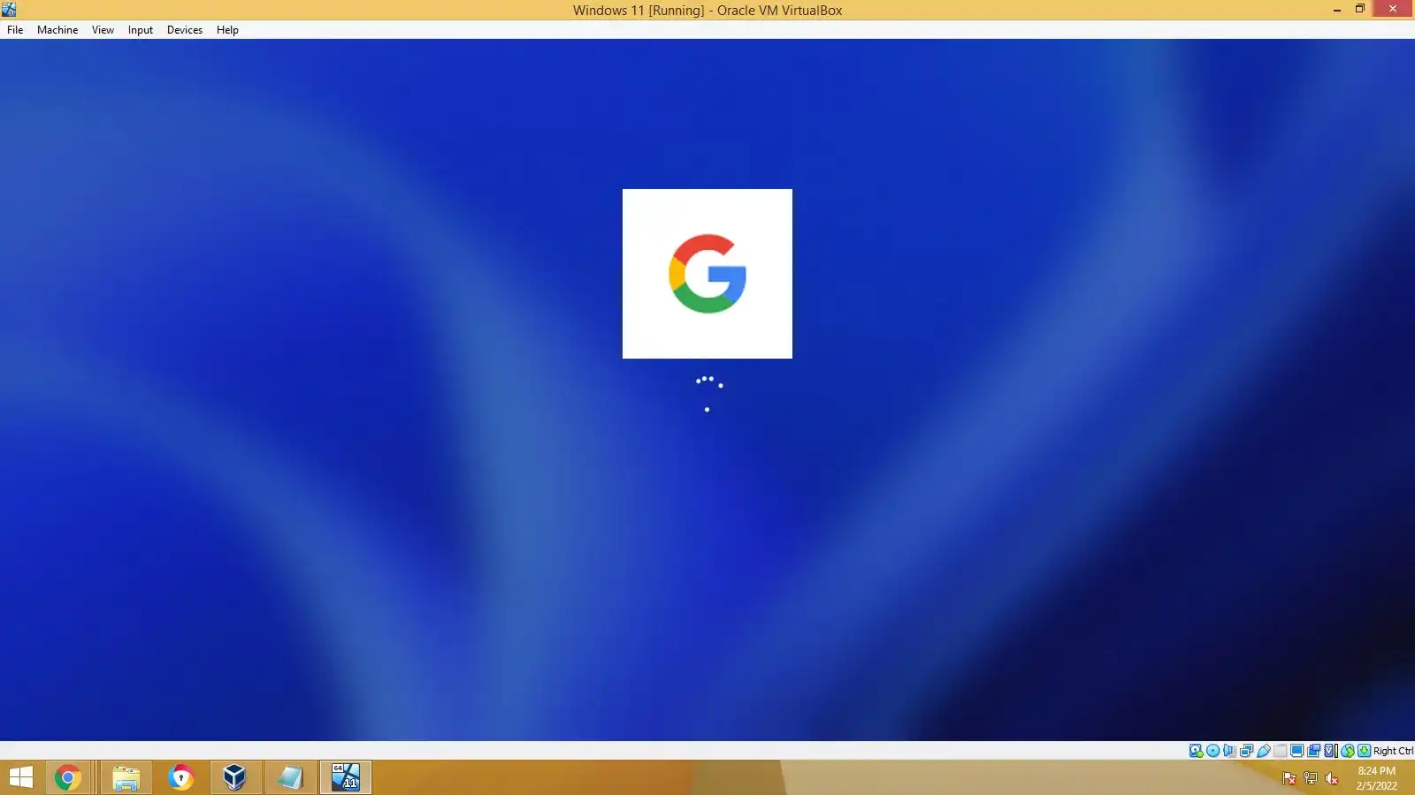Click the network adapters status icon
This screenshot has width=1415, height=795.
point(1247,751)
